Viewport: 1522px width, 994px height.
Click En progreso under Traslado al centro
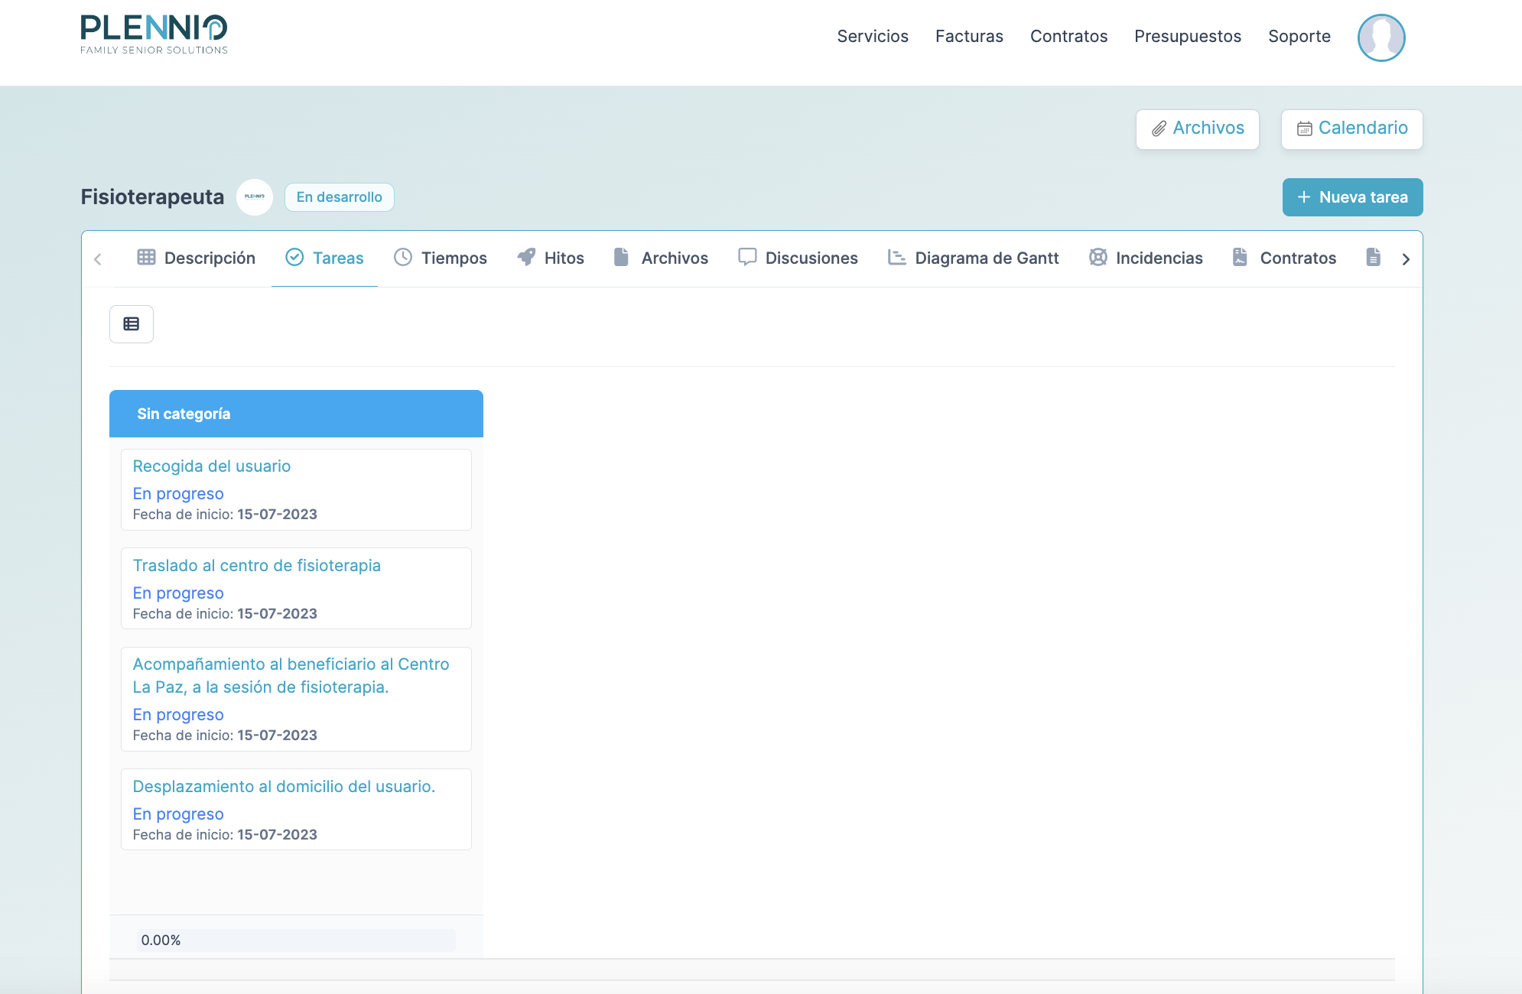[x=178, y=593]
